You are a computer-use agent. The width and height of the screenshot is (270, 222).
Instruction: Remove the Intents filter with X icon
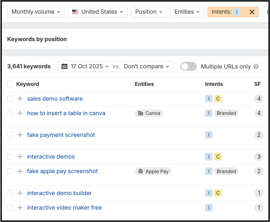click(252, 12)
